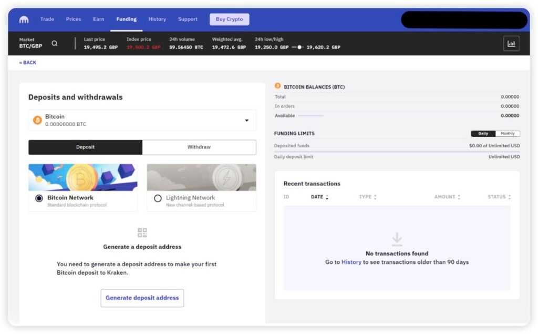This screenshot has width=538, height=334.
Task: Click the ID column header
Action: (x=286, y=197)
